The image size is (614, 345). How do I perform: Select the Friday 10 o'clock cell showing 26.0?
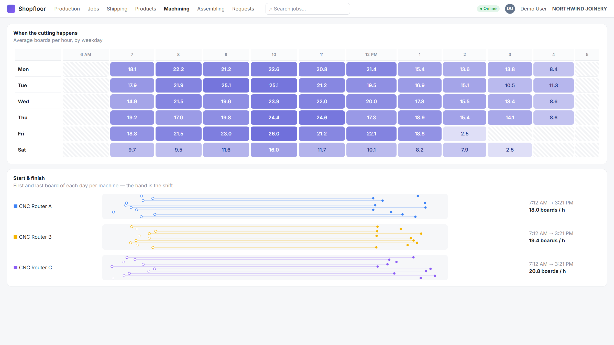point(274,134)
